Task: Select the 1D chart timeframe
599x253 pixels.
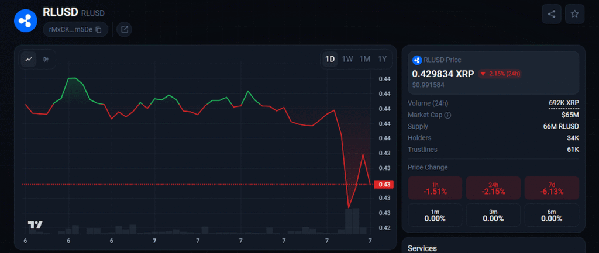Action: (x=330, y=59)
